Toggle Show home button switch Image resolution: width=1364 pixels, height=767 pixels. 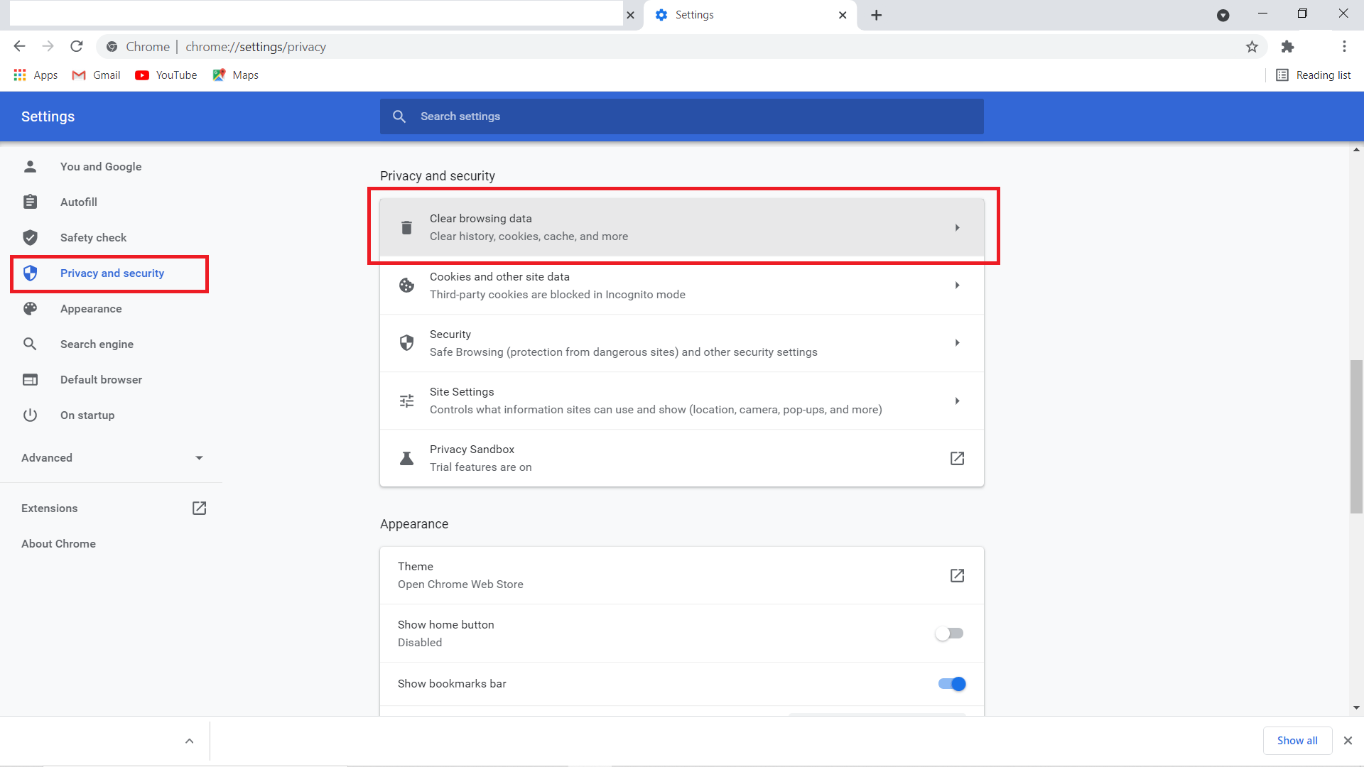pyautogui.click(x=950, y=633)
